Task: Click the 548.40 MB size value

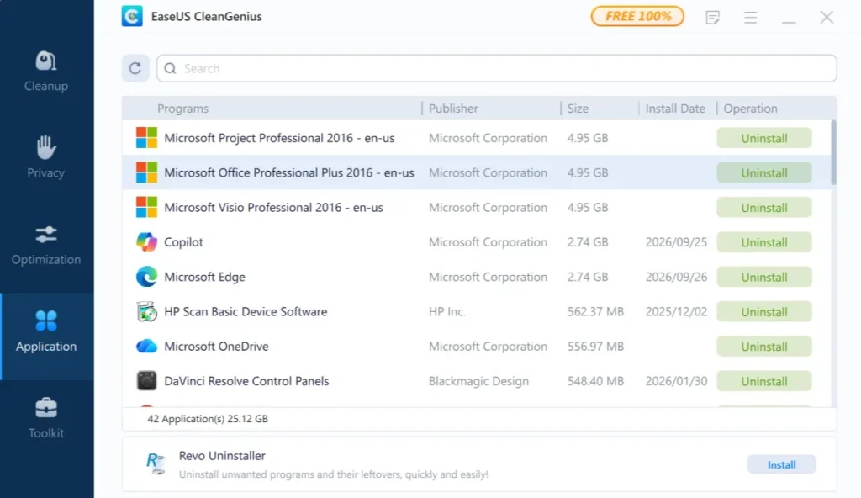Action: (595, 381)
